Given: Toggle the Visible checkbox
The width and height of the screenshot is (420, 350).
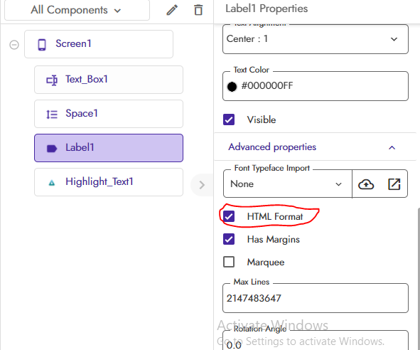Looking at the screenshot, I should click(x=229, y=120).
